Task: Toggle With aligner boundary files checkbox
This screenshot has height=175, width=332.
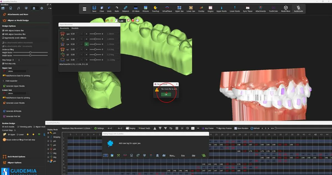Action: click(x=3, y=34)
